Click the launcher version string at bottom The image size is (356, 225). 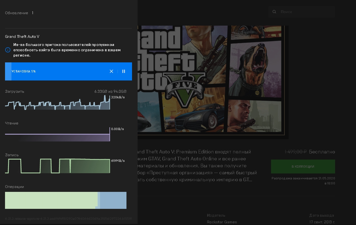pos(69,219)
